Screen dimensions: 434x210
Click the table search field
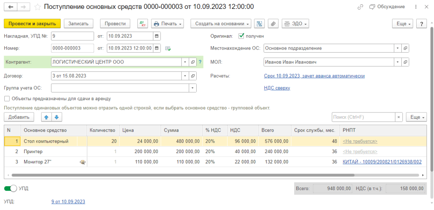(x=363, y=117)
